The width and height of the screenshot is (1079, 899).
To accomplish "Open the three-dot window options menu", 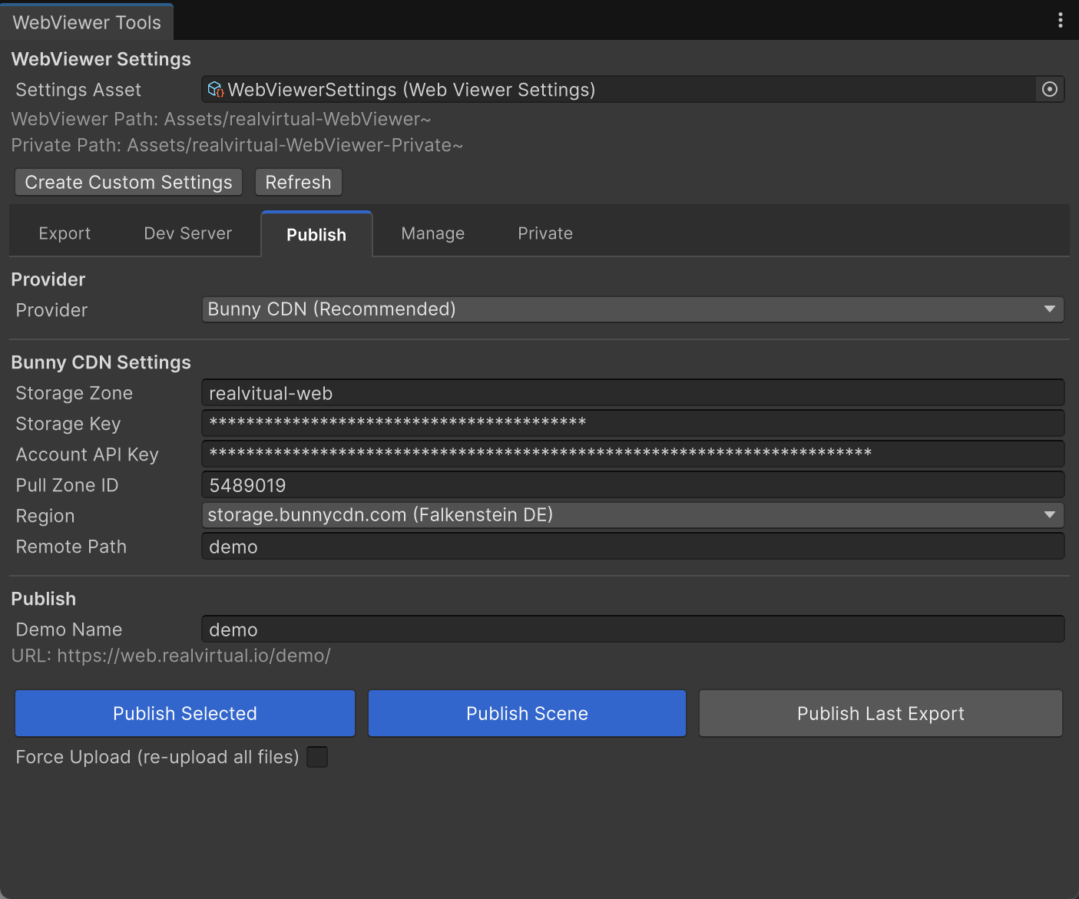I will point(1060,21).
